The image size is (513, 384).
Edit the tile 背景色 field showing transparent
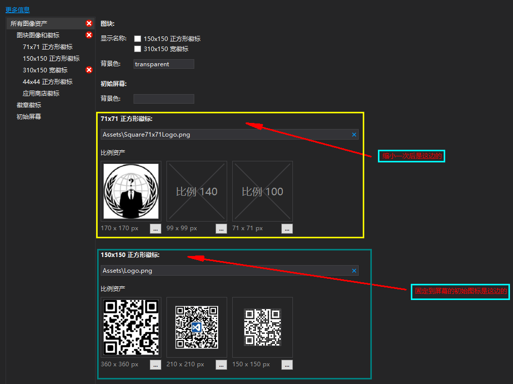pos(163,64)
